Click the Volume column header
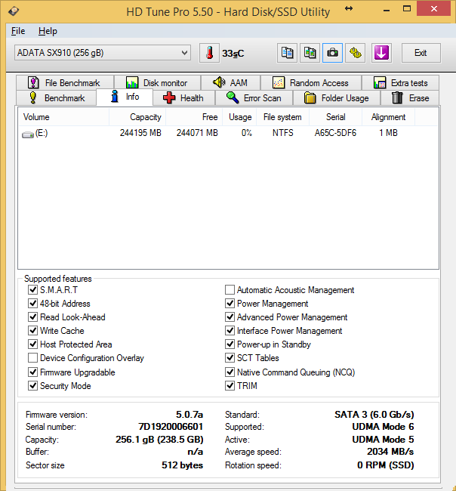This screenshot has width=456, height=491. click(x=63, y=117)
